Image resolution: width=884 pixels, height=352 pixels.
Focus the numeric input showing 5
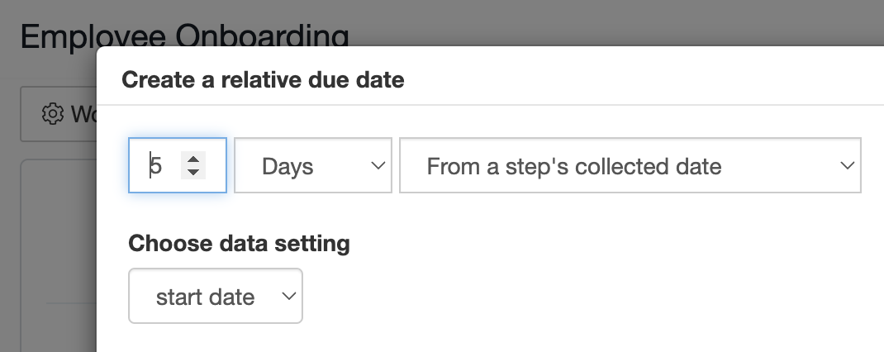(x=178, y=165)
